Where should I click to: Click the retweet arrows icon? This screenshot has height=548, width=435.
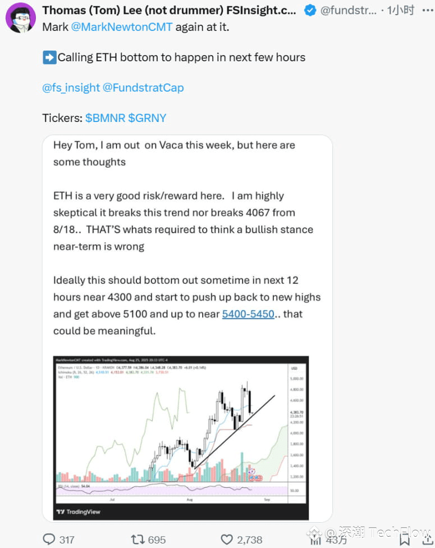138,539
